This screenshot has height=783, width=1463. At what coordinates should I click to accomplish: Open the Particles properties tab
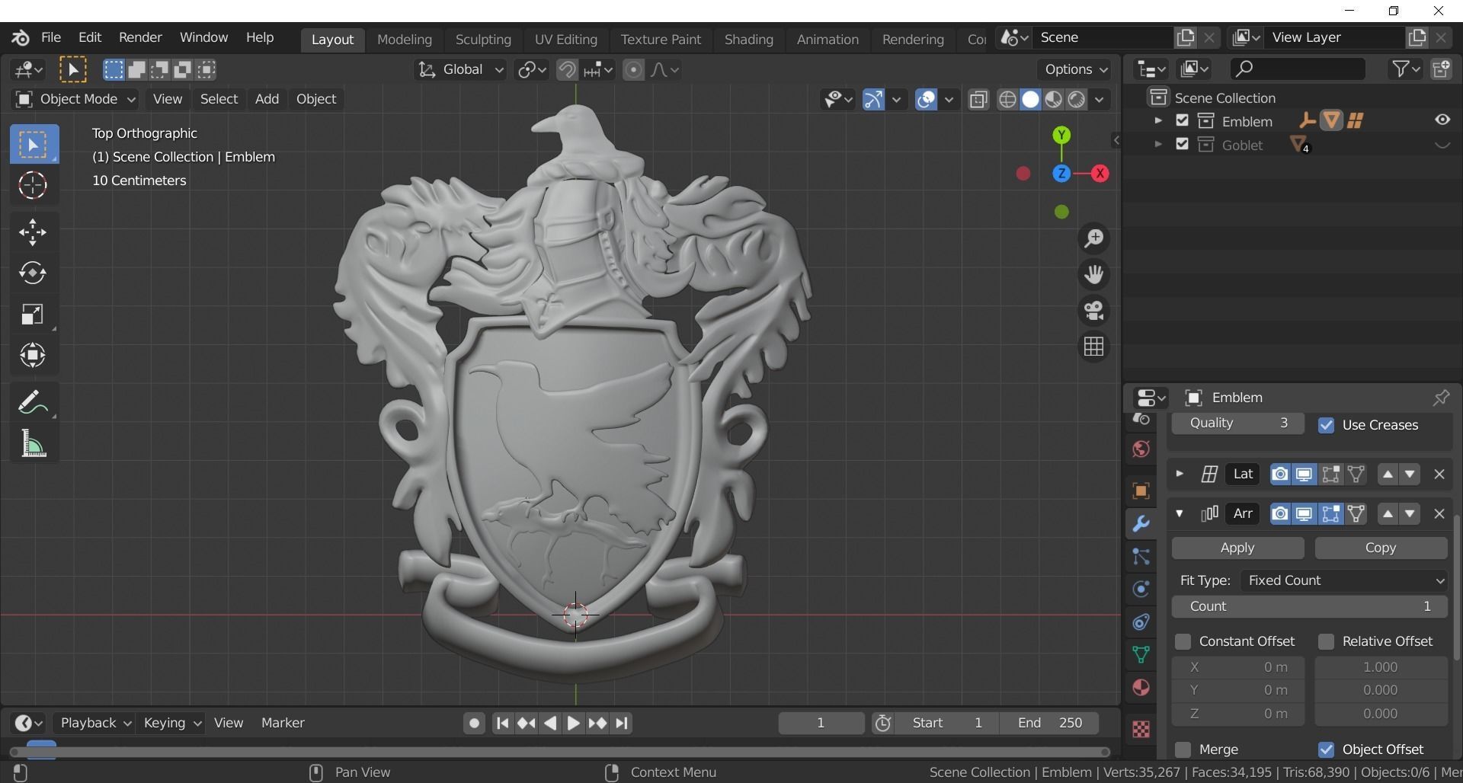pyautogui.click(x=1141, y=557)
